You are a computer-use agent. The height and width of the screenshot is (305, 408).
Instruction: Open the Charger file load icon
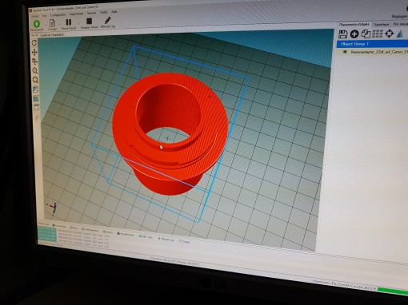coord(52,23)
